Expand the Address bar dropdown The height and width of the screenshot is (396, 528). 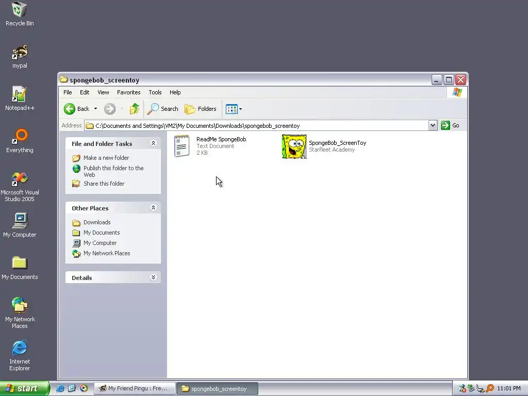pyautogui.click(x=433, y=126)
